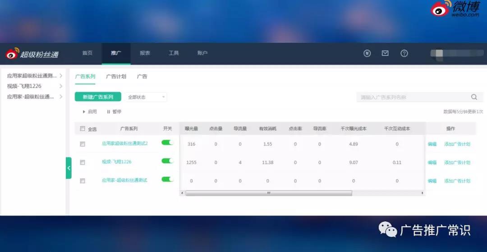The image size is (487, 252).
Task: Expand sidebar item 应用家超级粉丝通测... chevron
Action: 61,75
